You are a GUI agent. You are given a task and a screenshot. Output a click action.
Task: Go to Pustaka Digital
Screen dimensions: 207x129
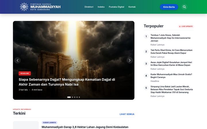(116, 7)
